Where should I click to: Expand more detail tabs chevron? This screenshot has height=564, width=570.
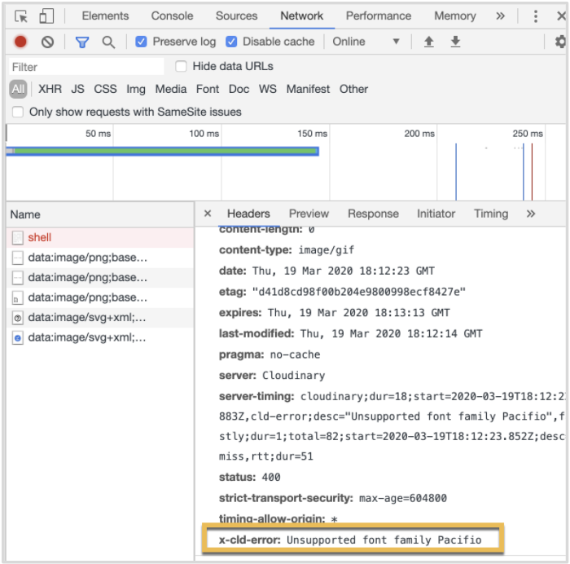(x=531, y=214)
